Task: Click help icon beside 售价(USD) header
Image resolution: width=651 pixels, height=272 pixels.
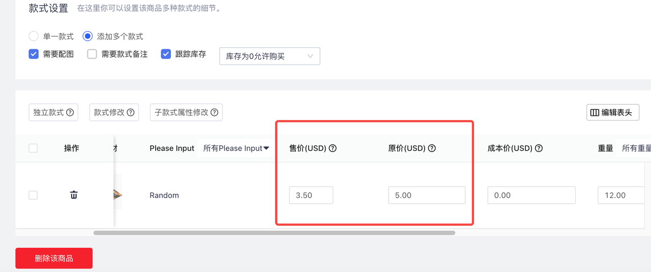Action: coord(333,148)
